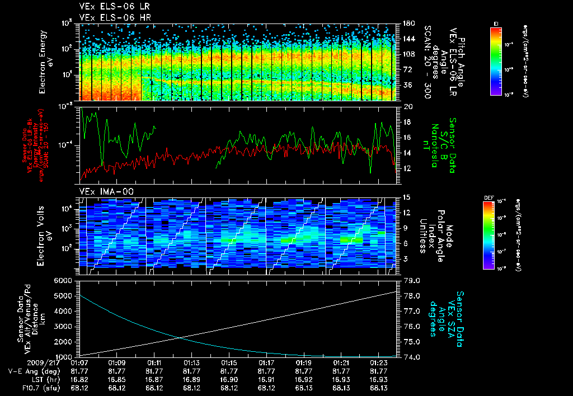Click the time tick label '01:07'
The width and height of the screenshot is (573, 396).
[x=79, y=364]
